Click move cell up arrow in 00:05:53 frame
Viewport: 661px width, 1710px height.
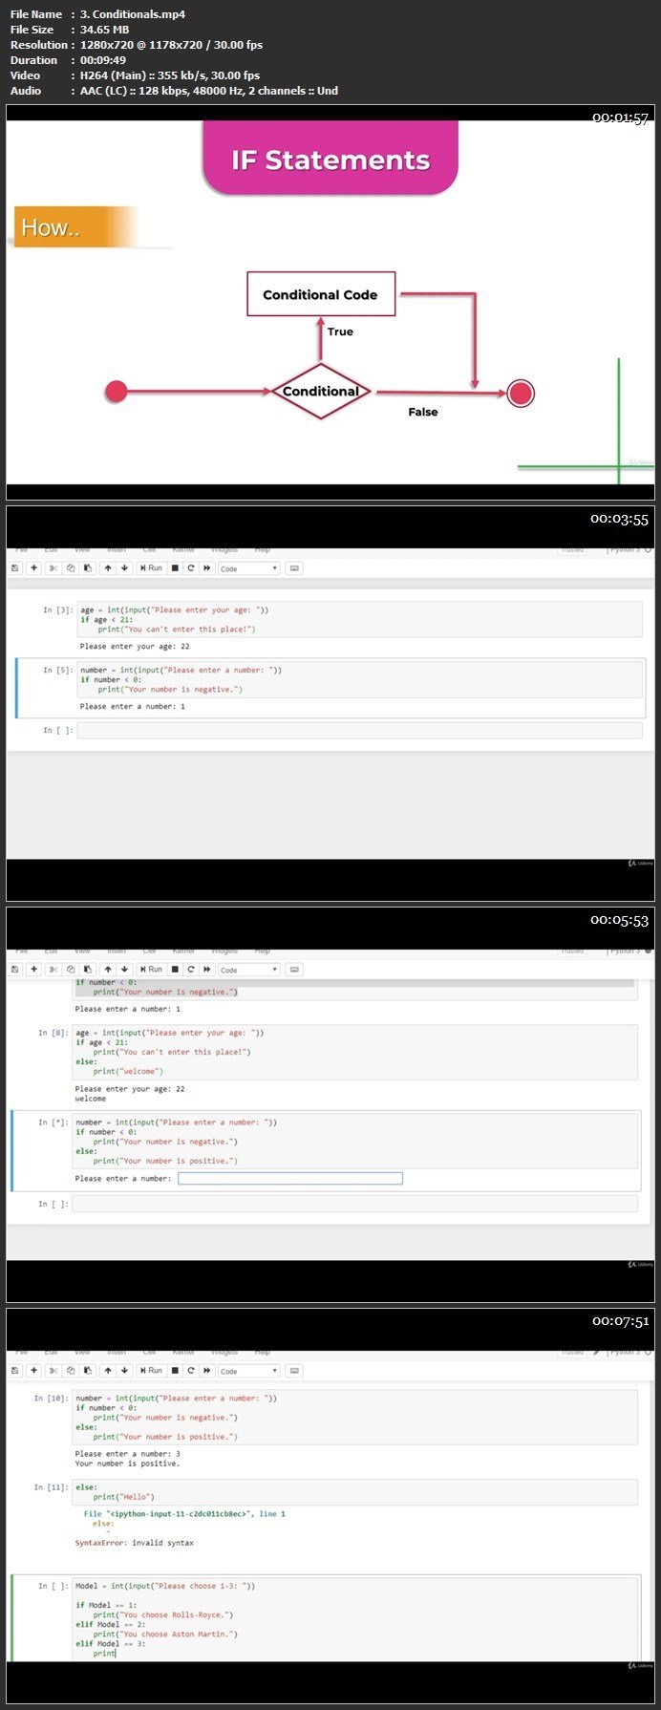pos(108,970)
